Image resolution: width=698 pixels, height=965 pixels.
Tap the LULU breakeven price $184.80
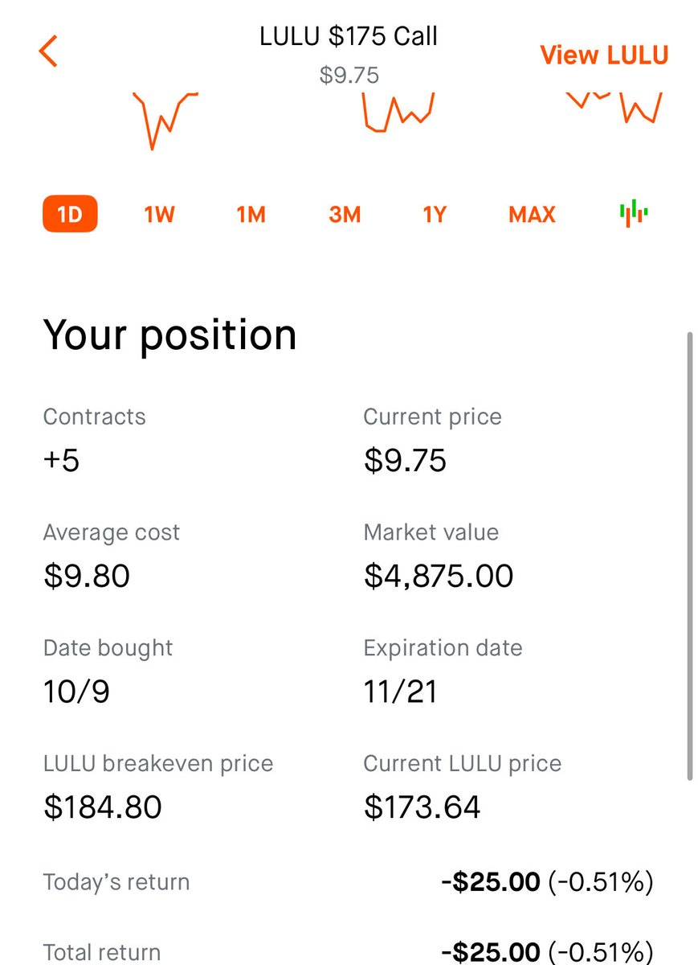click(x=103, y=807)
